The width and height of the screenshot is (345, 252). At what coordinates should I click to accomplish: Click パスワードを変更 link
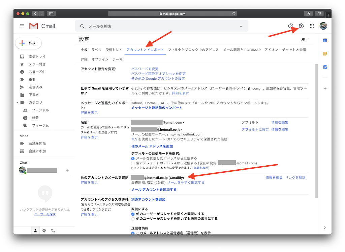[x=145, y=69]
